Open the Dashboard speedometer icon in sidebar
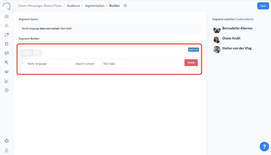The height and width of the screenshot is (155, 271). [x=6, y=16]
